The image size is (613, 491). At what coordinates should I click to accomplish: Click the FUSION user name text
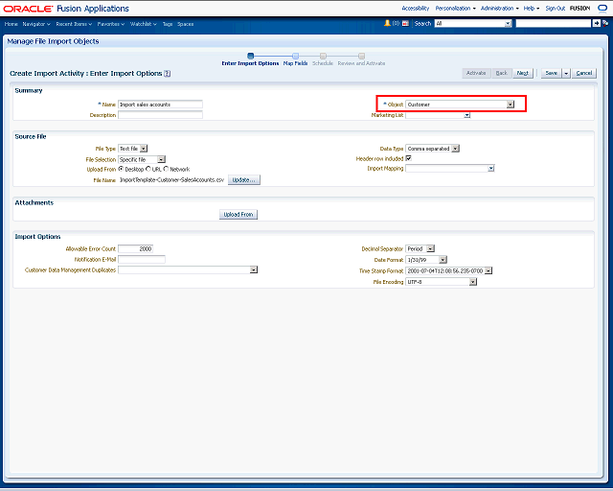click(x=580, y=9)
